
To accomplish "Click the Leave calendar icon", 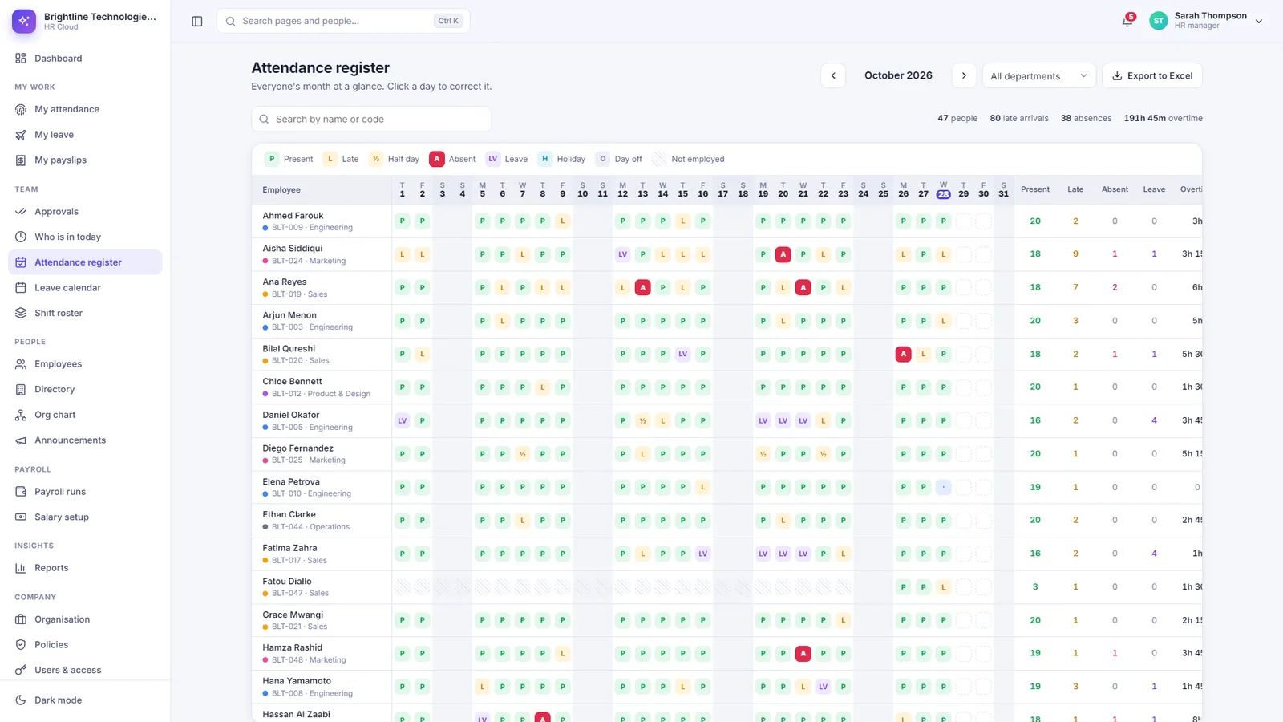I will click(21, 288).
